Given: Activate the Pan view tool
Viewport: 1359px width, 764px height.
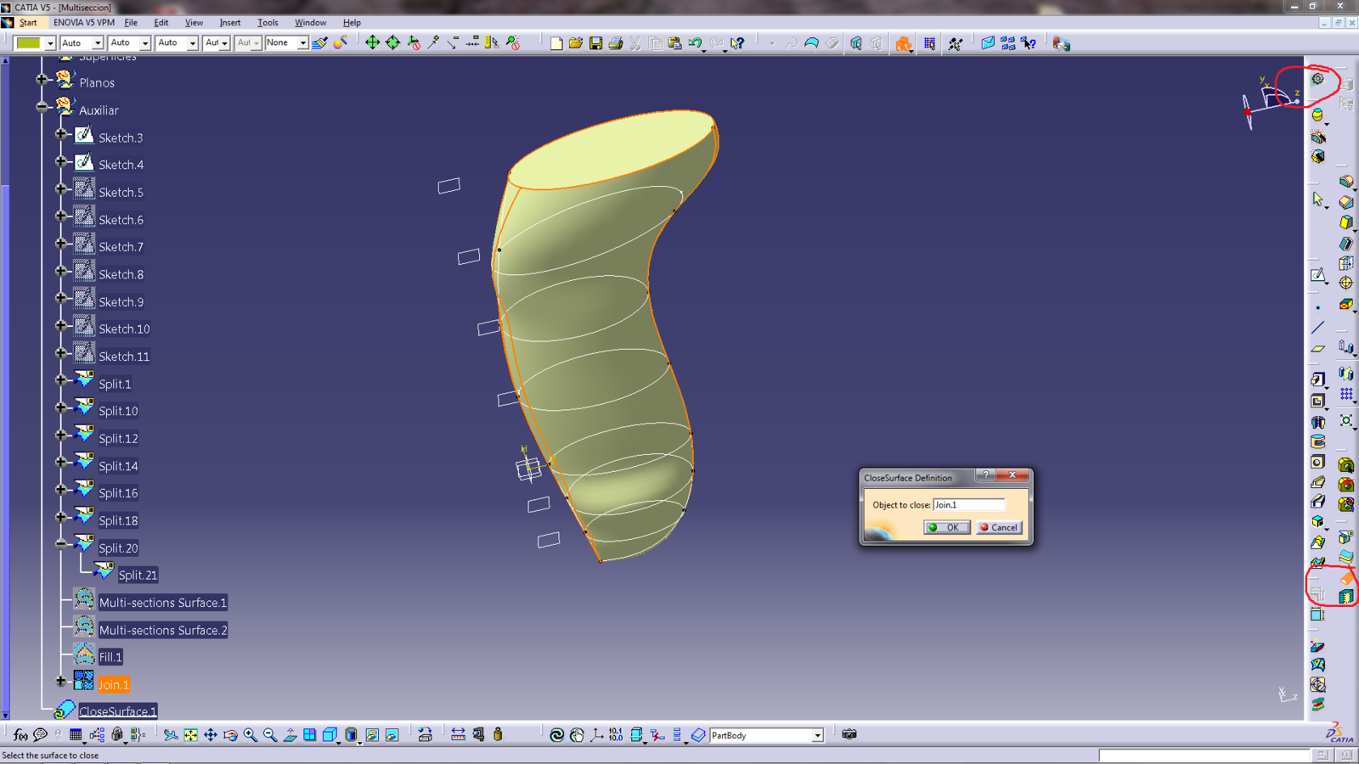Looking at the screenshot, I should [x=211, y=735].
